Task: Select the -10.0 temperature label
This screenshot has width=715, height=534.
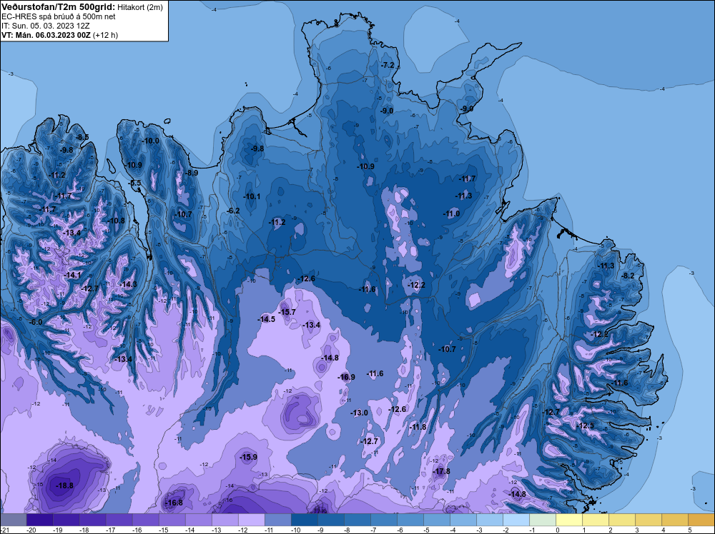Action: 150,141
